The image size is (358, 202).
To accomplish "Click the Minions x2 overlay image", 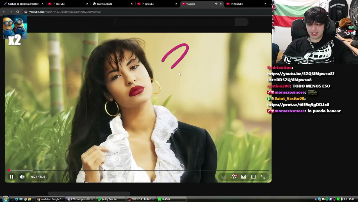I will pos(15,30).
